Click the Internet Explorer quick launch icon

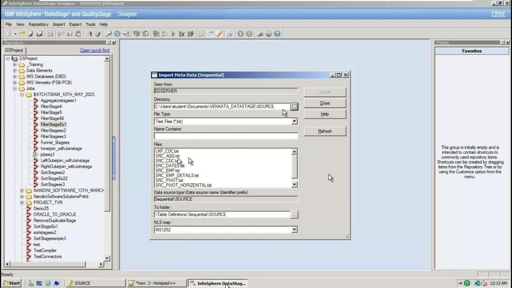[x=48, y=283]
